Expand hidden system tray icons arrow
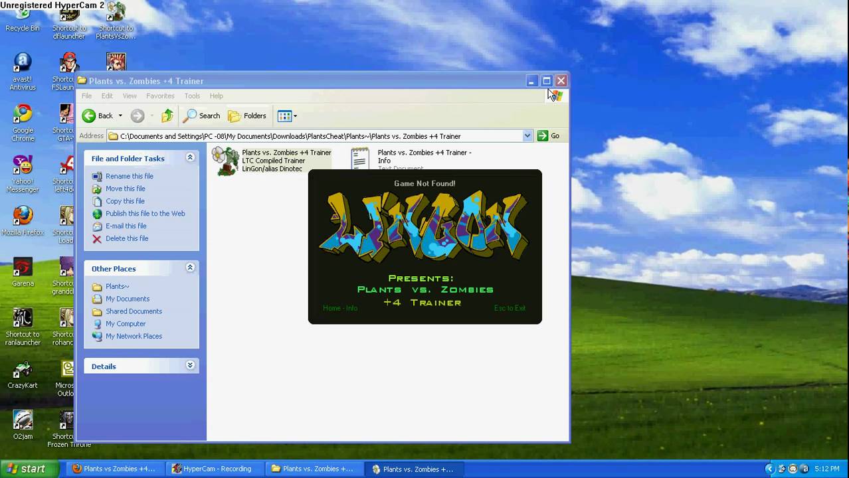Image resolution: width=849 pixels, height=478 pixels. [x=770, y=469]
